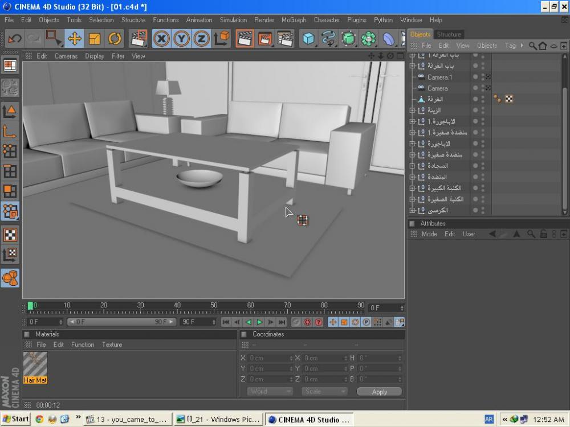
Task: Select the Rotate tool
Action: [115, 39]
